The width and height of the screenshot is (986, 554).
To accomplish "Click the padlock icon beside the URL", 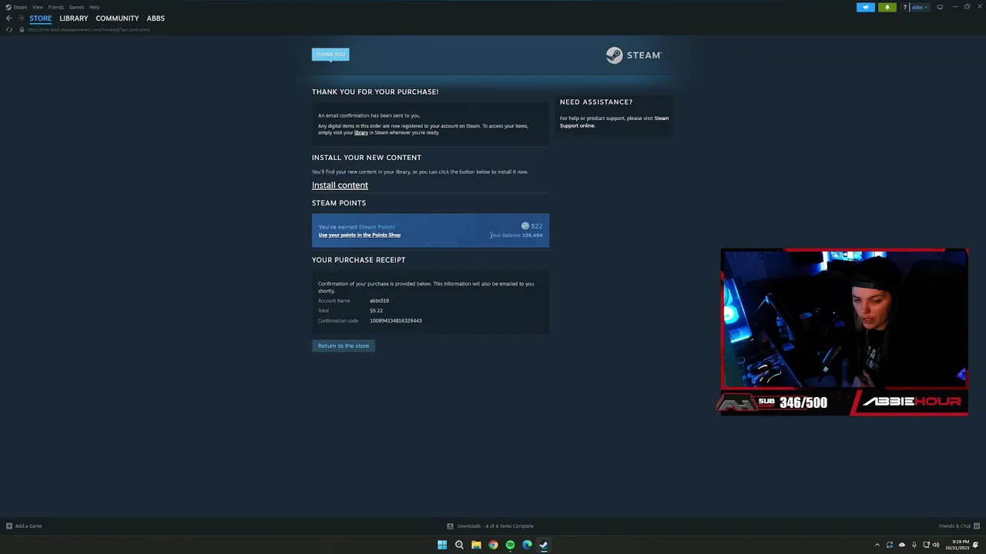I will pos(22,29).
